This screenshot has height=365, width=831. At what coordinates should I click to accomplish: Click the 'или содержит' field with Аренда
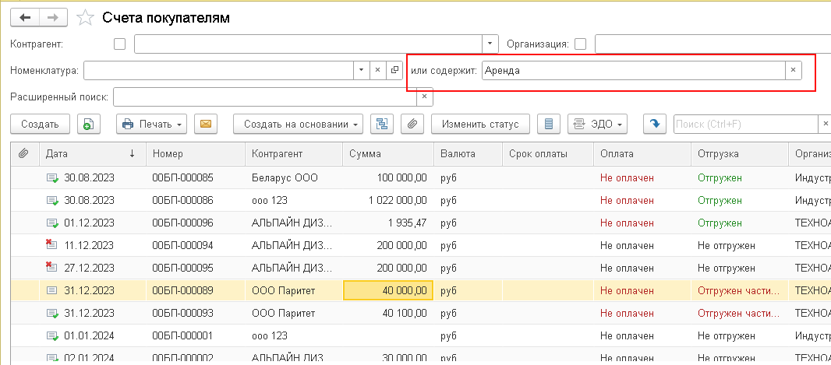point(633,70)
